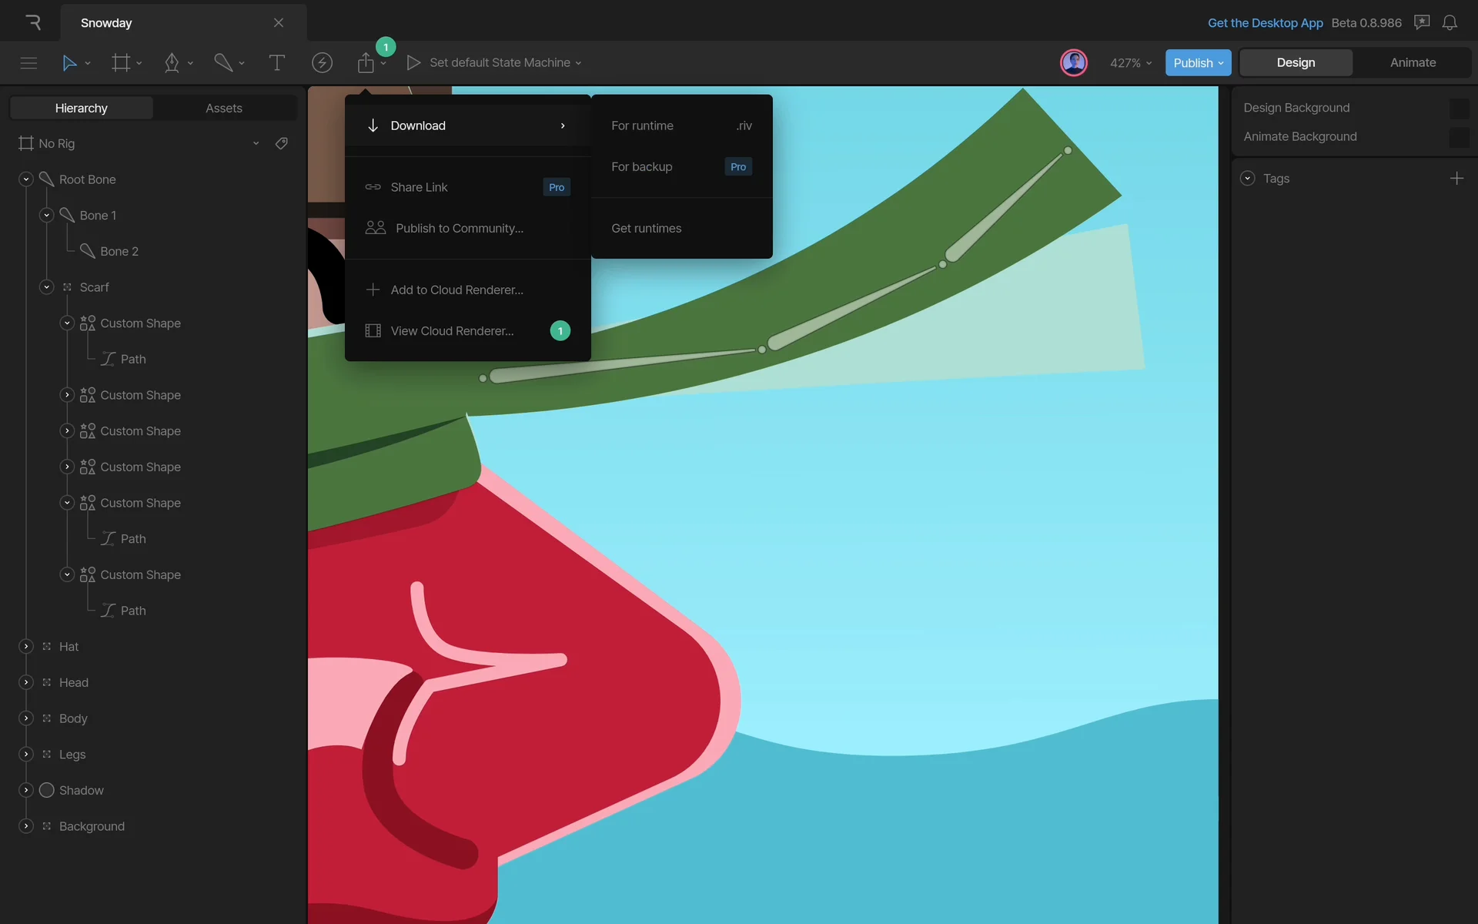Click the Artboard tool icon
This screenshot has height=924, width=1478.
pyautogui.click(x=121, y=63)
